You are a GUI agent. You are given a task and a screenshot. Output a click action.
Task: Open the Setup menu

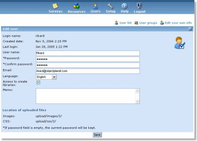tap(111, 12)
